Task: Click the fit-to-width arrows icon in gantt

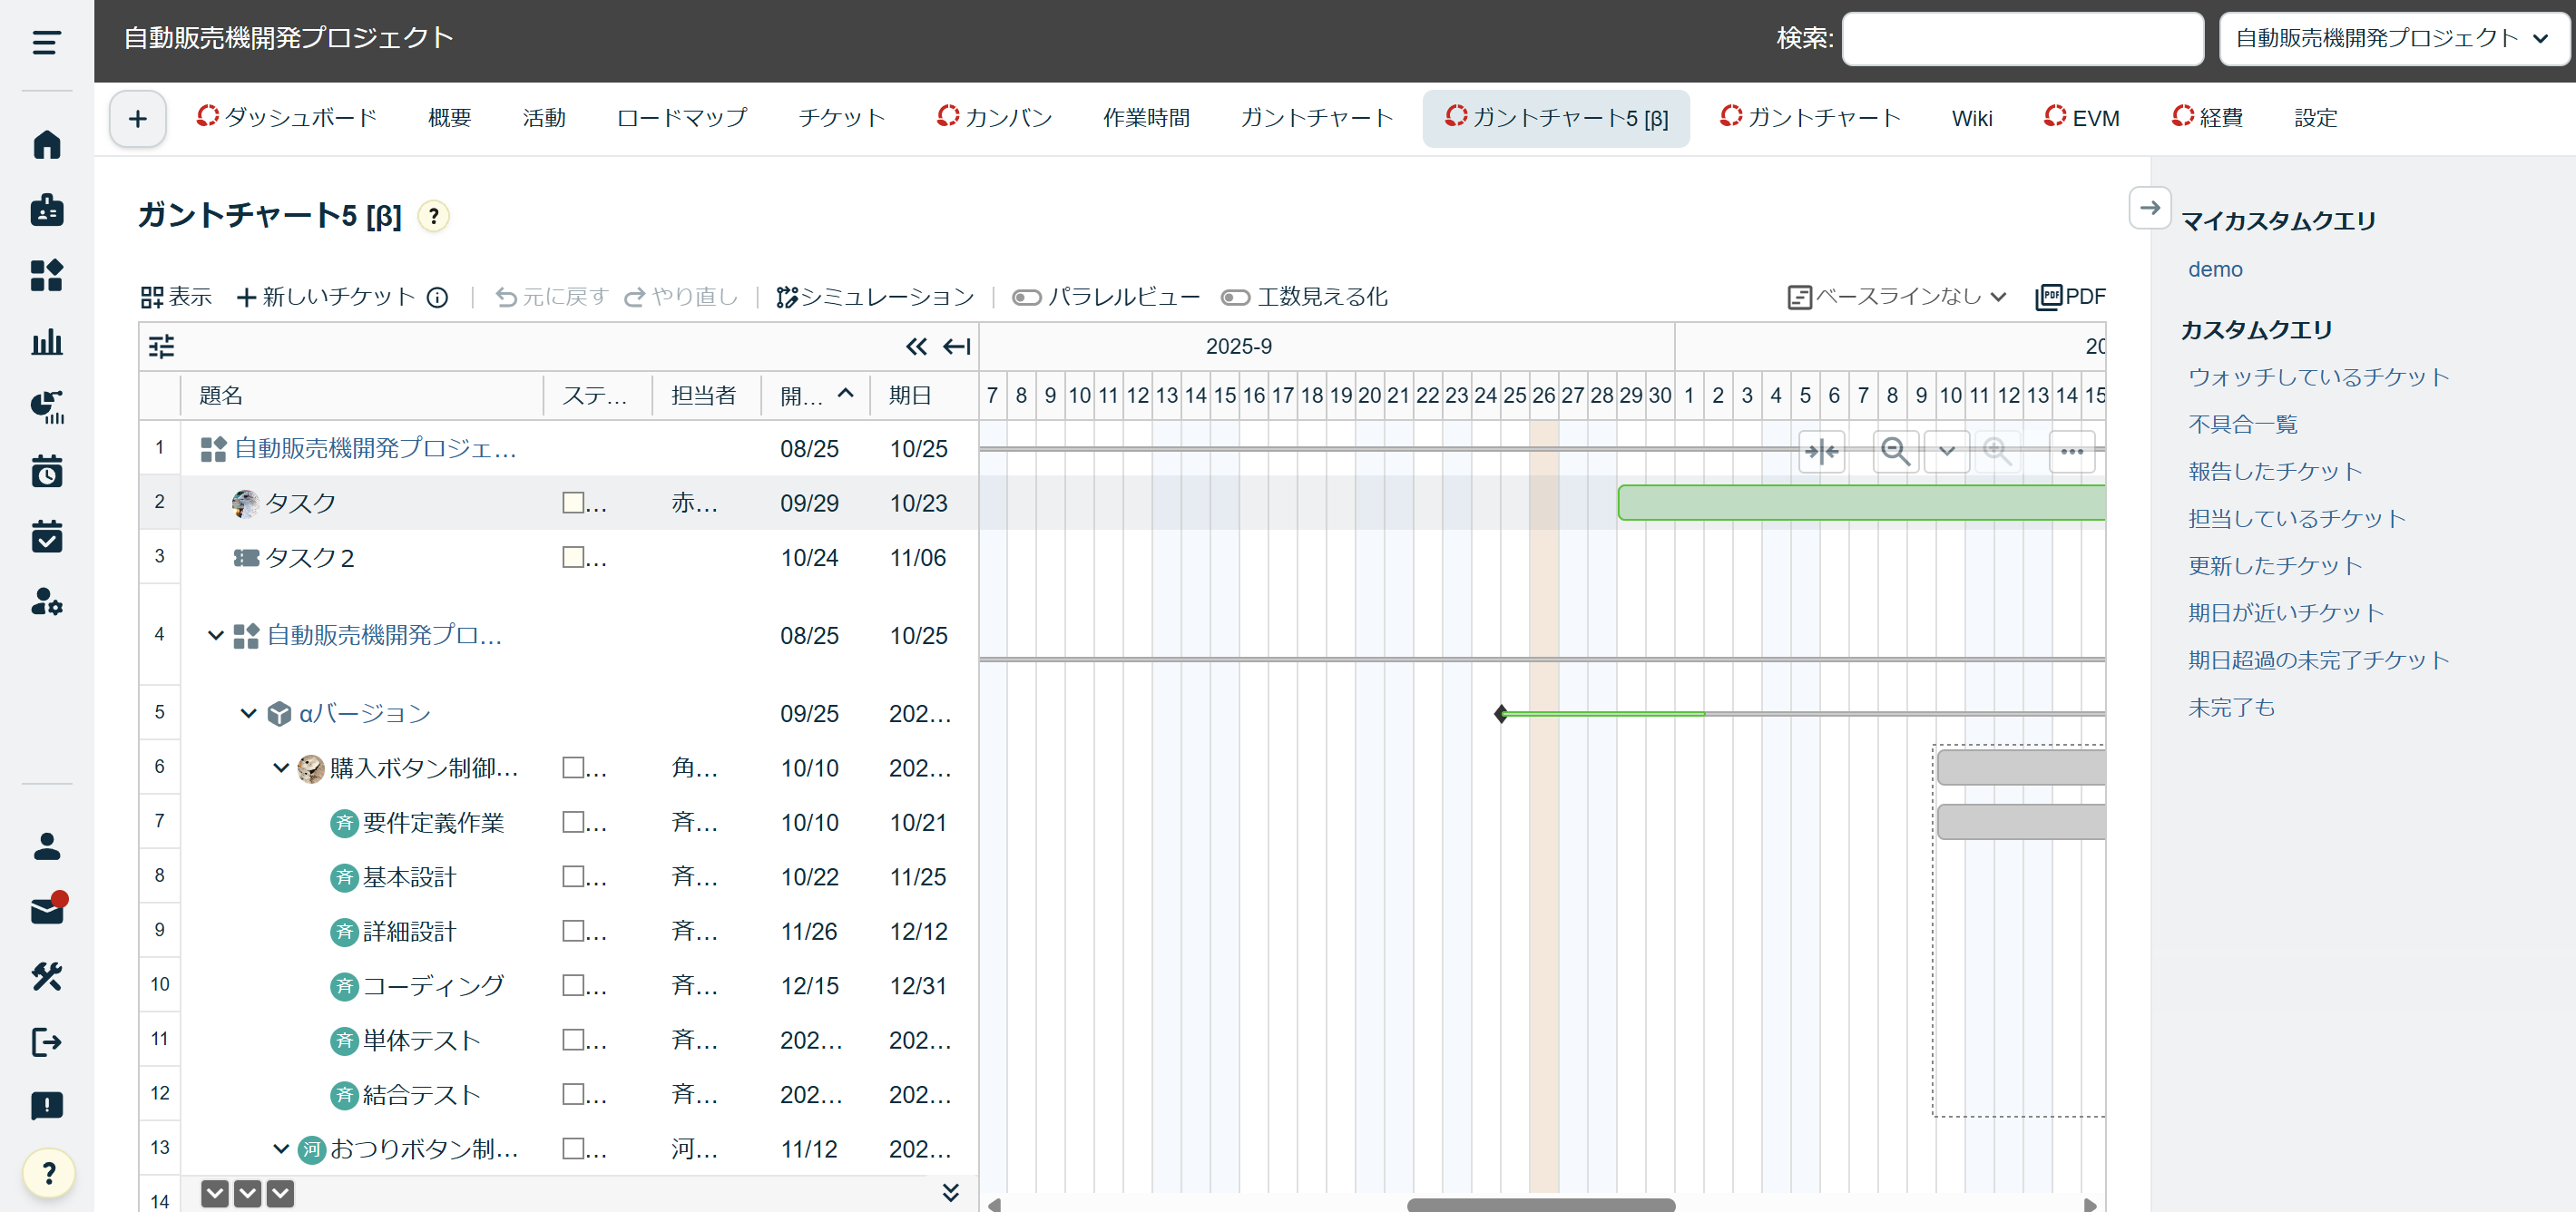Action: pos(1821,451)
